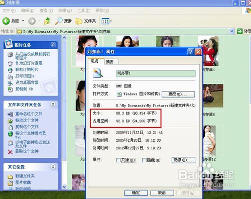Click the move this file (移动这个文件) icon
The height and width of the screenshot is (199, 251).
[x=11, y=121]
